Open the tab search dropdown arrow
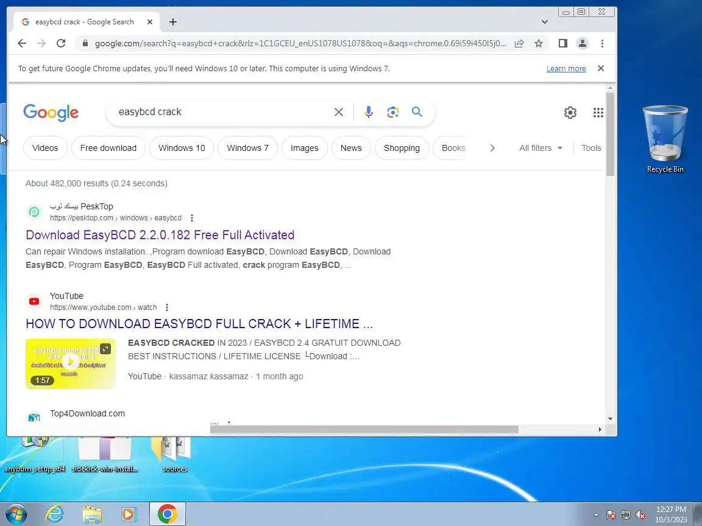 click(x=544, y=22)
